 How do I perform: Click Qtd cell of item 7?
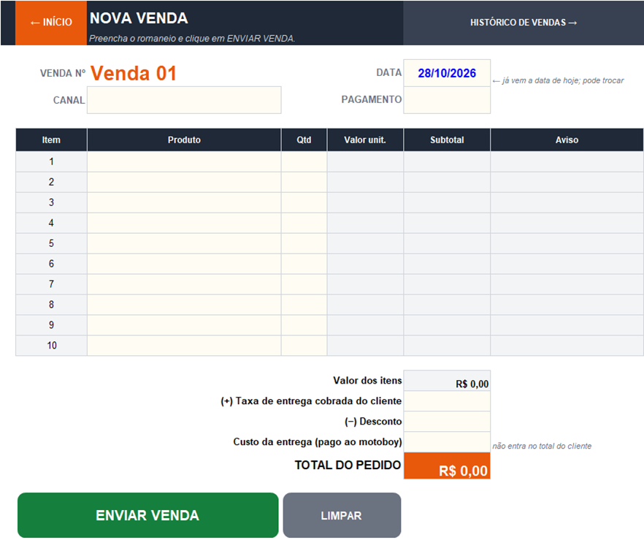click(304, 284)
